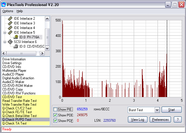Viewport: 186px width, 133px height.
Task: Open Digital Audio Extraction
Action: point(18,78)
